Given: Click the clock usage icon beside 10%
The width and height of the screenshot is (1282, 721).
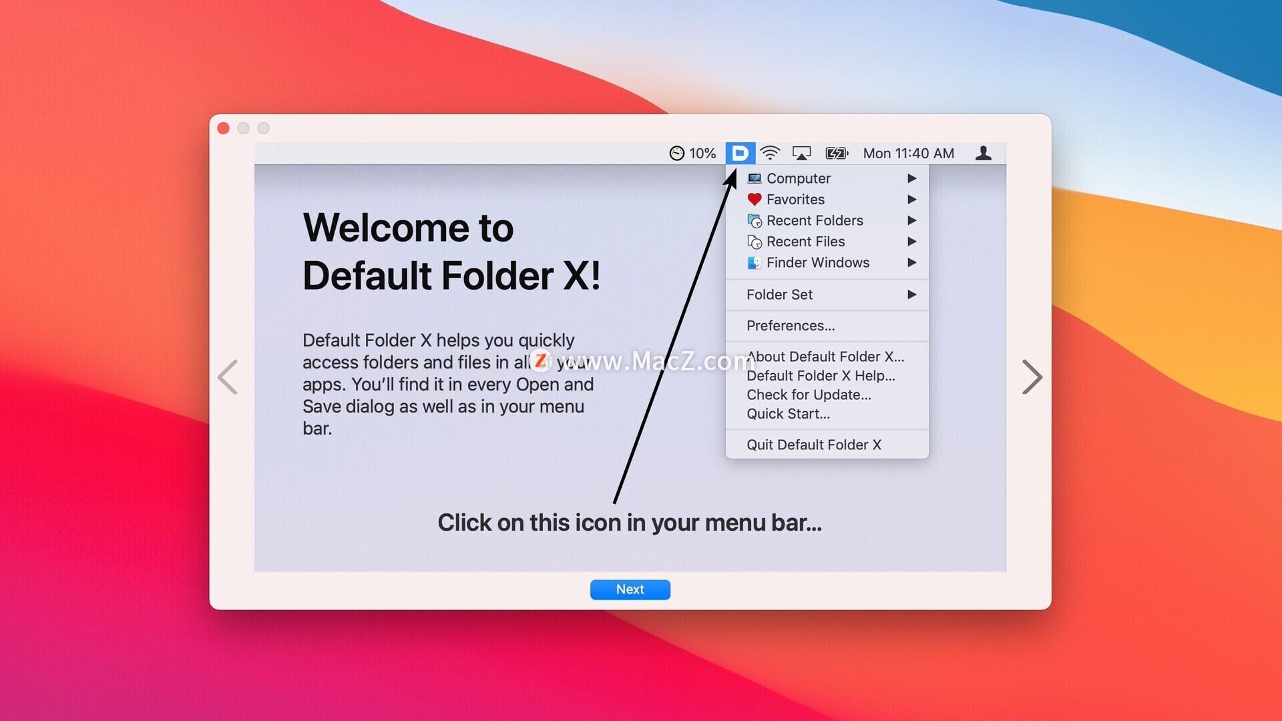Looking at the screenshot, I should click(x=677, y=154).
